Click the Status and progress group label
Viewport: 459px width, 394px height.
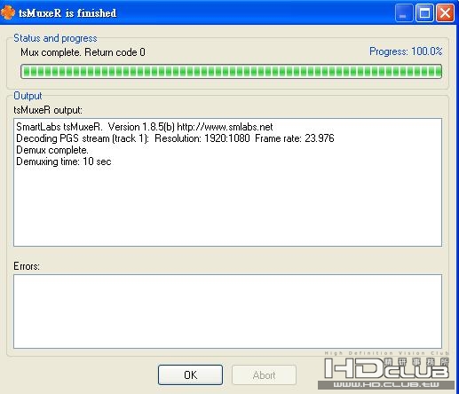point(55,38)
